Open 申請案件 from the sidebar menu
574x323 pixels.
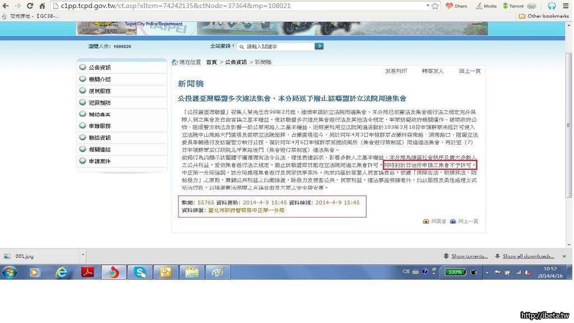tap(99, 161)
